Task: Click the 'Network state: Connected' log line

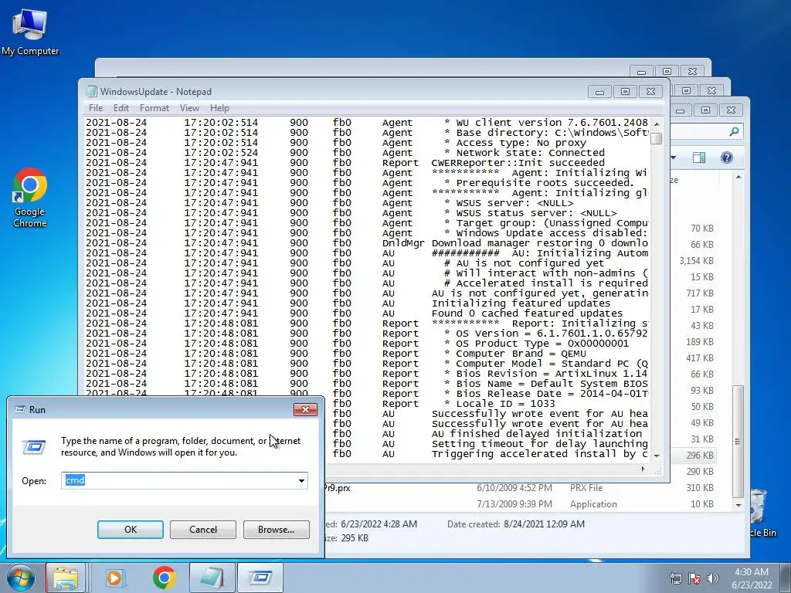Action: [x=525, y=153]
